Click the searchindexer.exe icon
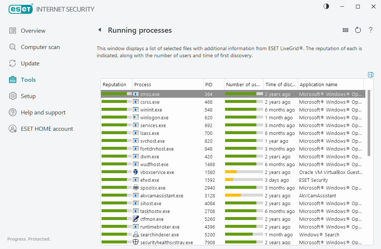Screen dimensions: 381x249 point(136,235)
